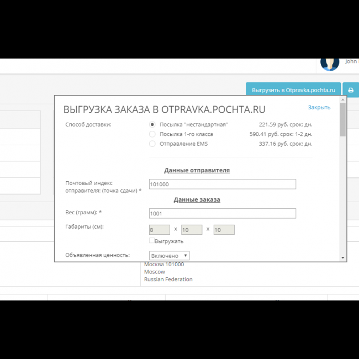Viewport: 359px width, 359px height.
Task: Click the first dimension field with 8
Action: tap(160, 230)
